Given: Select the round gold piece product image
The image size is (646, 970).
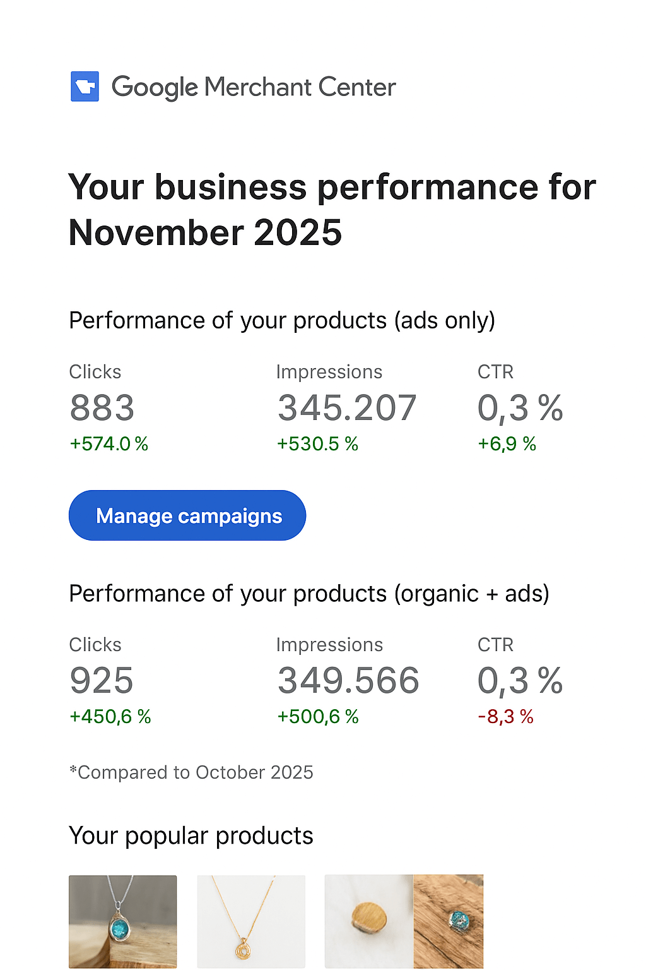Looking at the screenshot, I should click(369, 921).
